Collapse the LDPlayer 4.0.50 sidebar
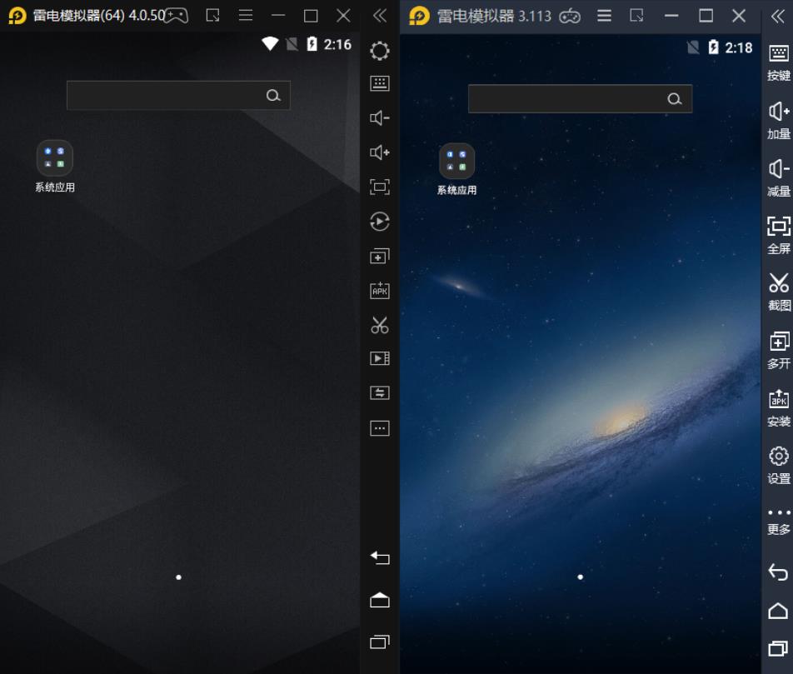The width and height of the screenshot is (793, 674). click(379, 16)
